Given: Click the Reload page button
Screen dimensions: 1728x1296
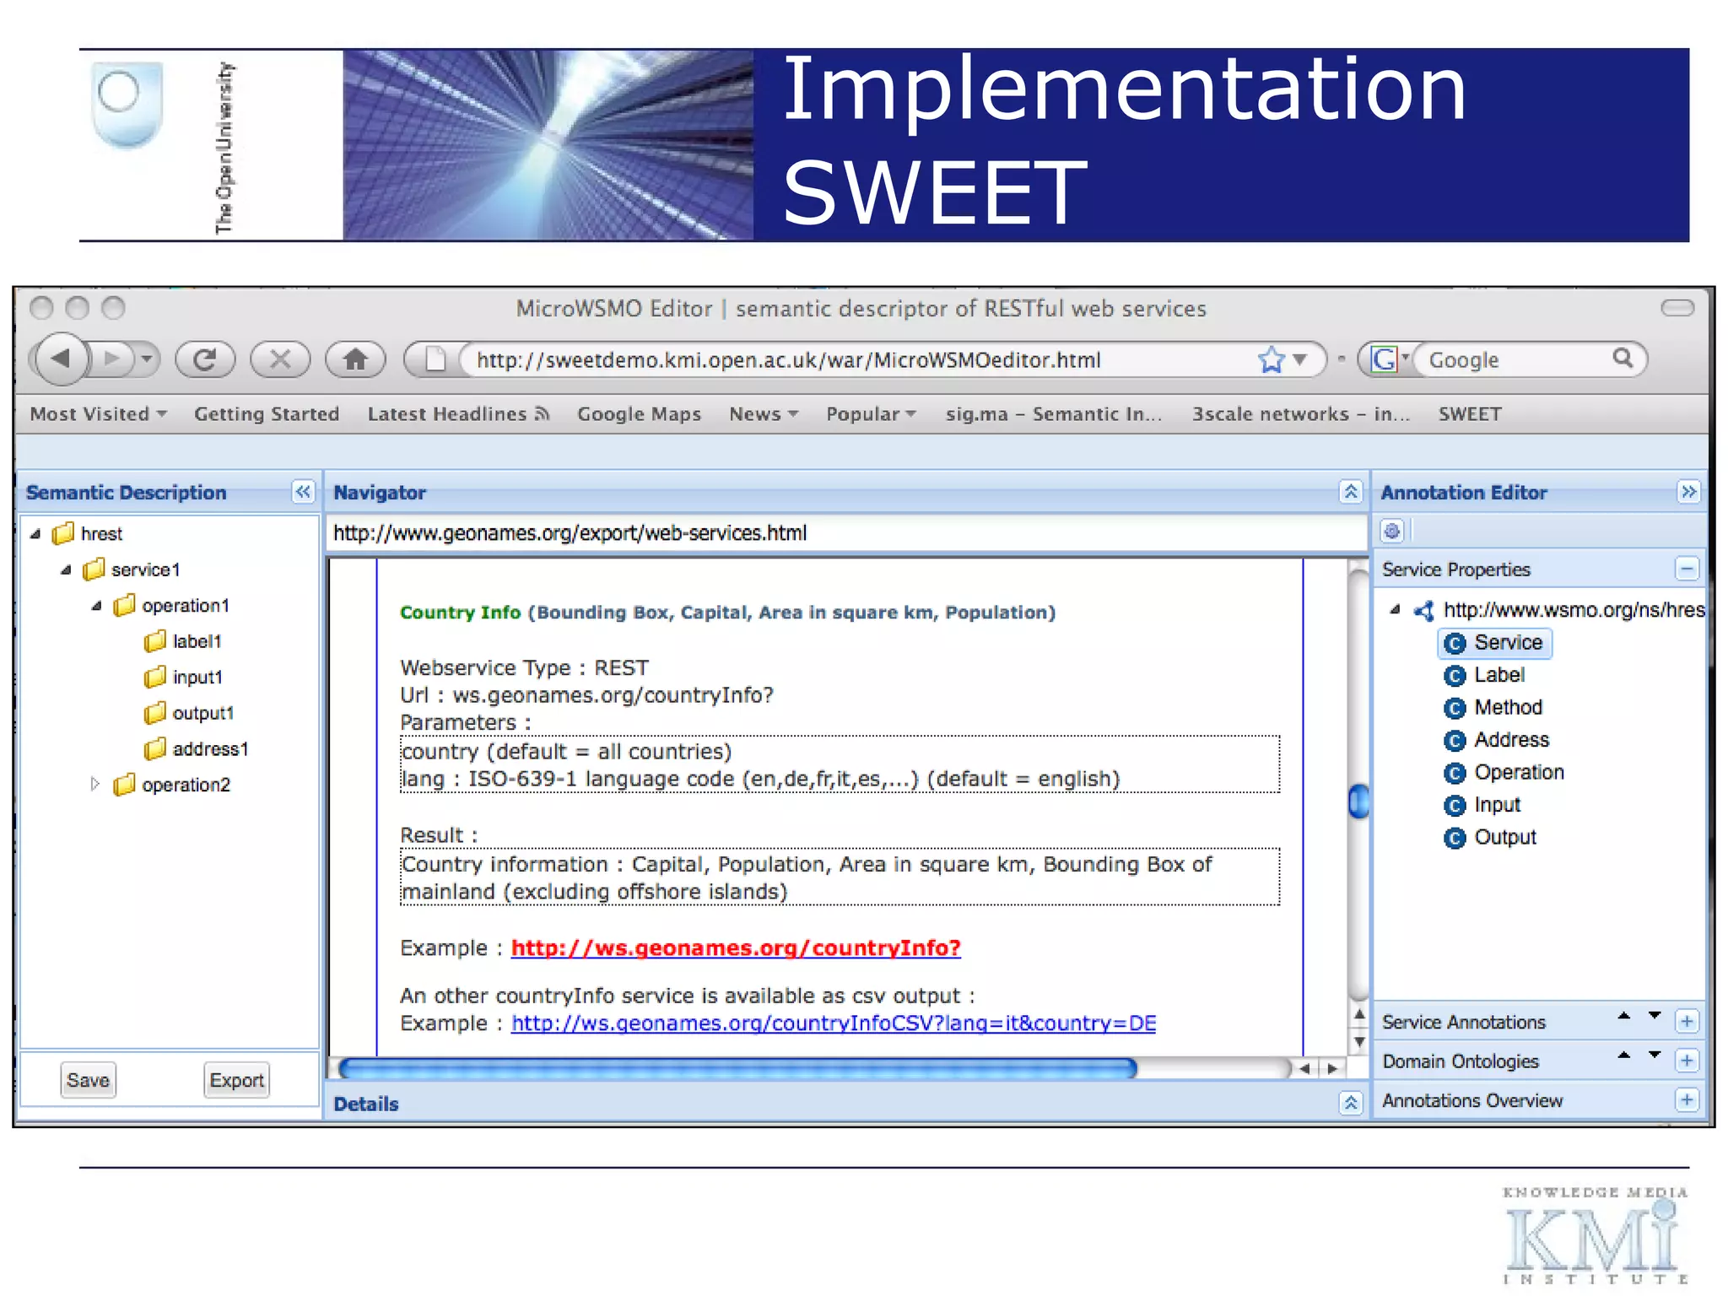Looking at the screenshot, I should pos(205,359).
